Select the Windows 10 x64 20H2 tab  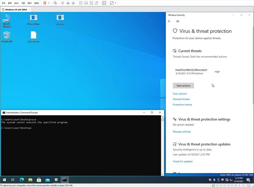[x=16, y=10]
